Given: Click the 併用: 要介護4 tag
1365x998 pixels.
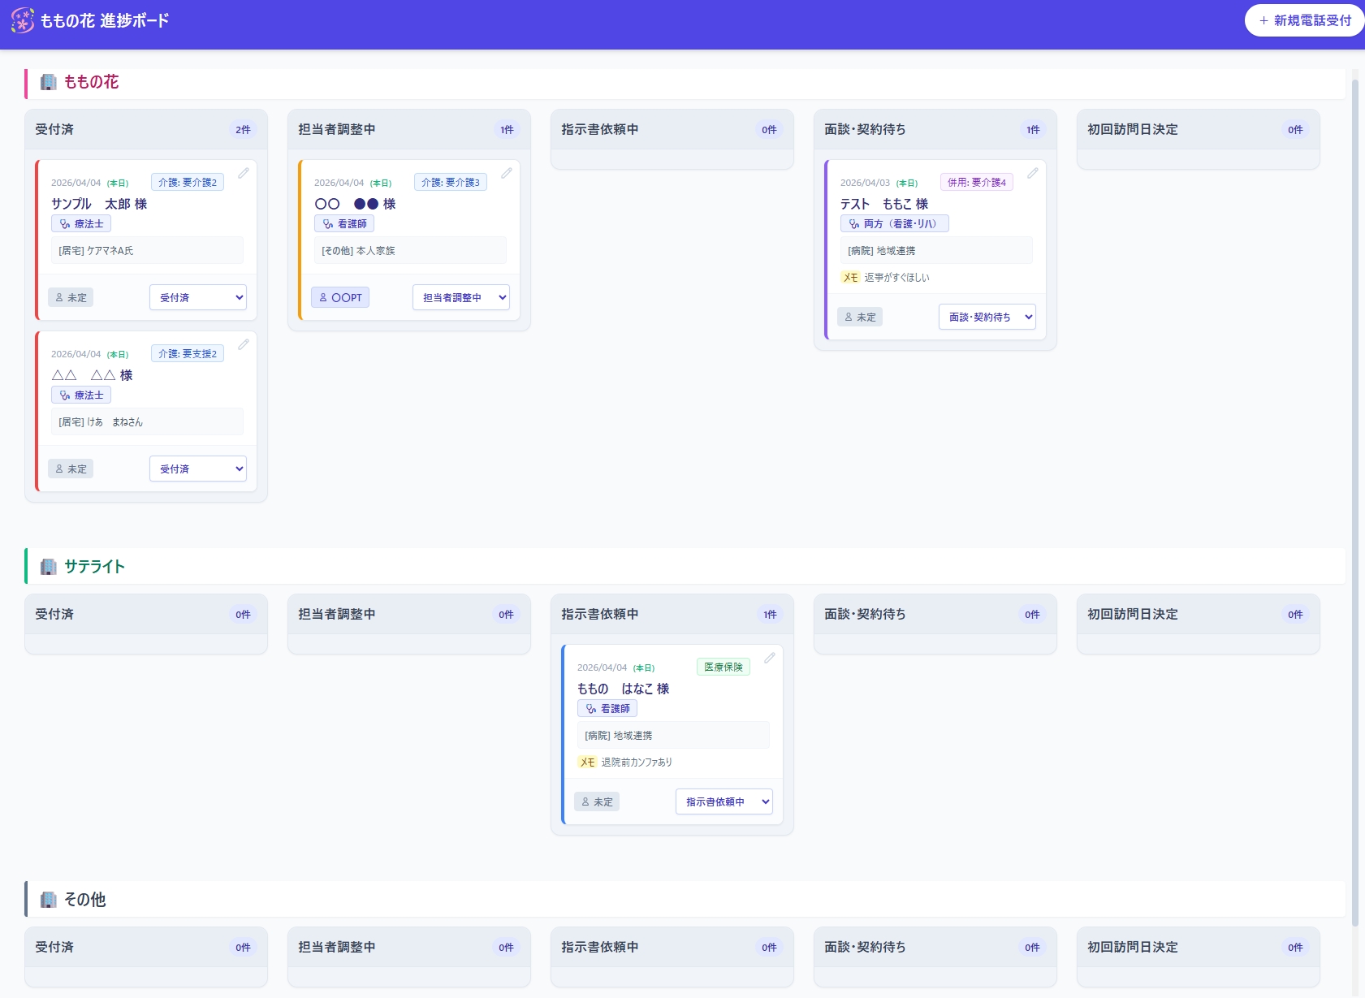Looking at the screenshot, I should [x=976, y=183].
